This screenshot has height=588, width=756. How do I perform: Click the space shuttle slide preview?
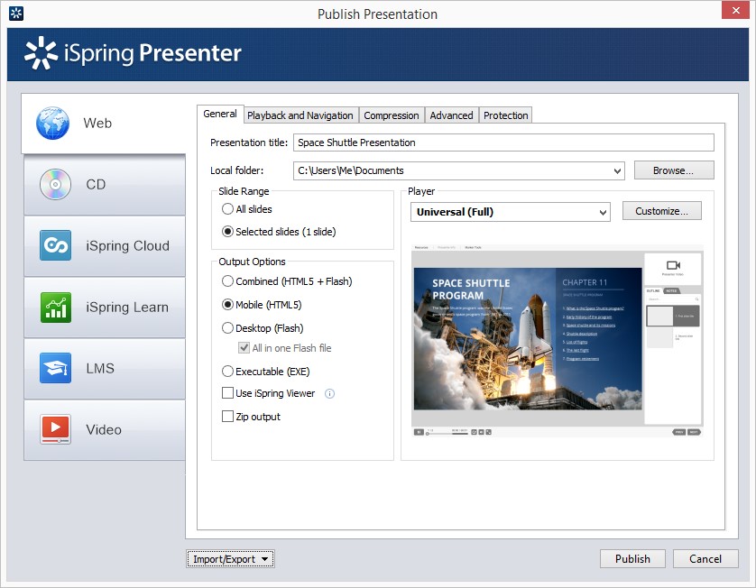(x=528, y=339)
